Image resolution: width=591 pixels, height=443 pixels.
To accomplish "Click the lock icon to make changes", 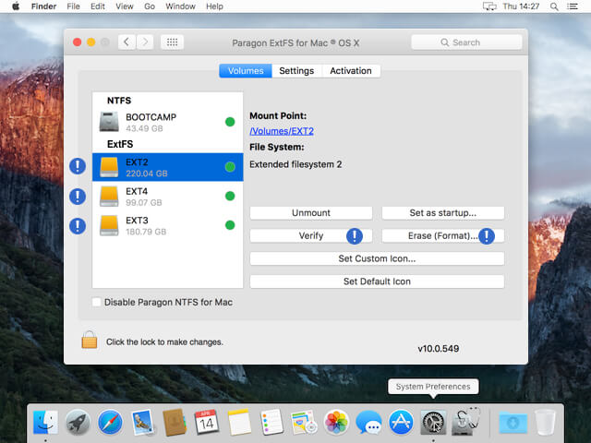I will (90, 341).
